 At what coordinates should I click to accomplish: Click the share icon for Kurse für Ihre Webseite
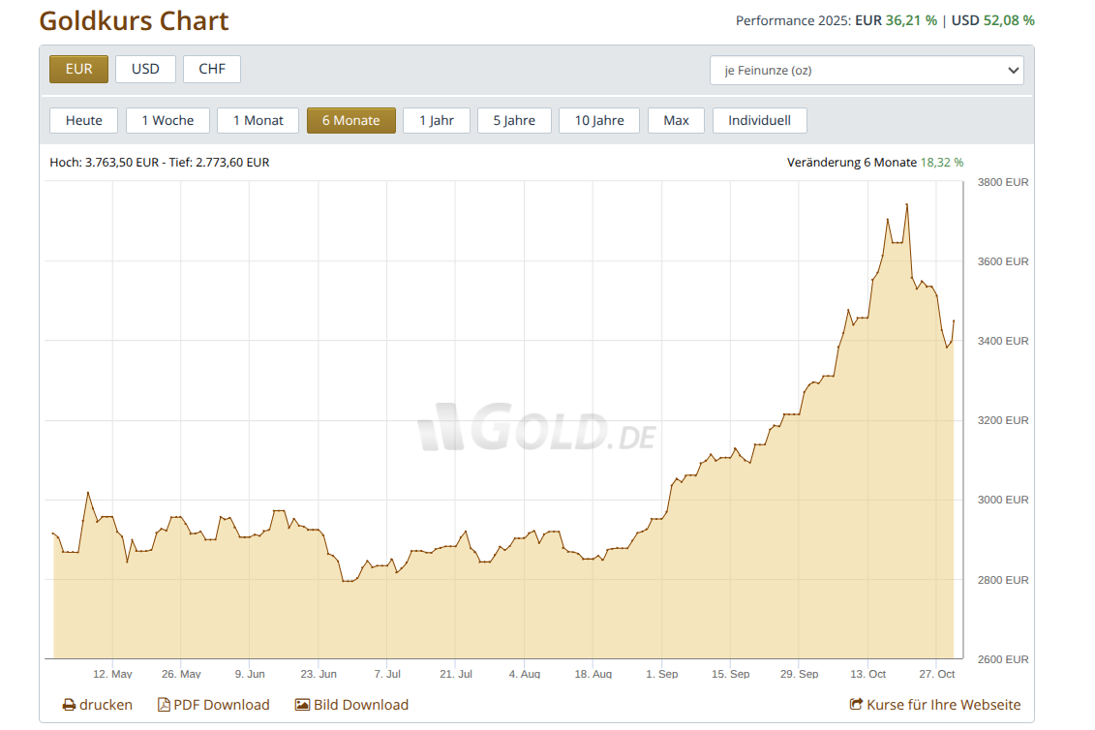[x=856, y=705]
